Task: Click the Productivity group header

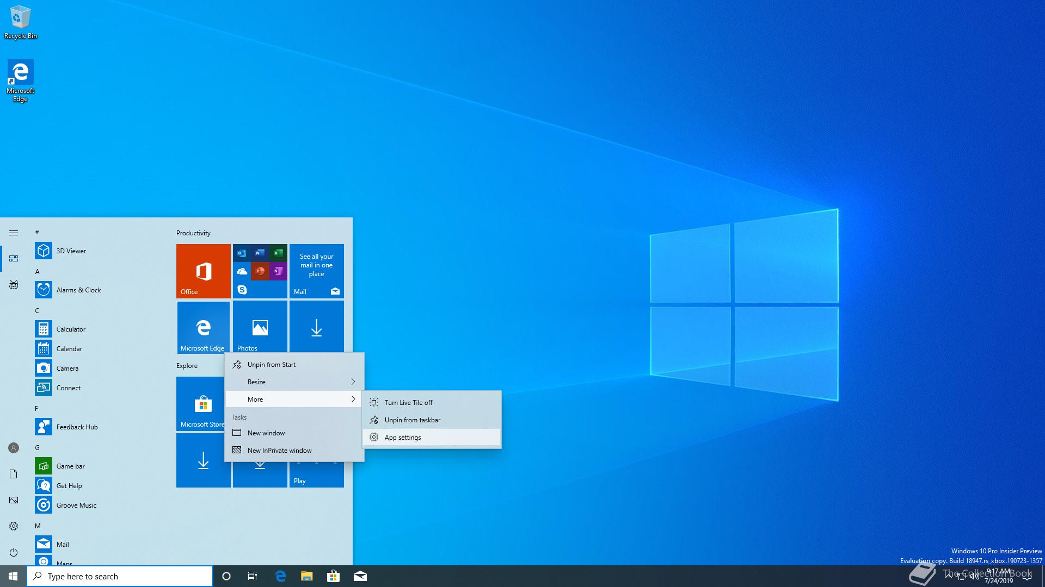Action: click(x=193, y=233)
